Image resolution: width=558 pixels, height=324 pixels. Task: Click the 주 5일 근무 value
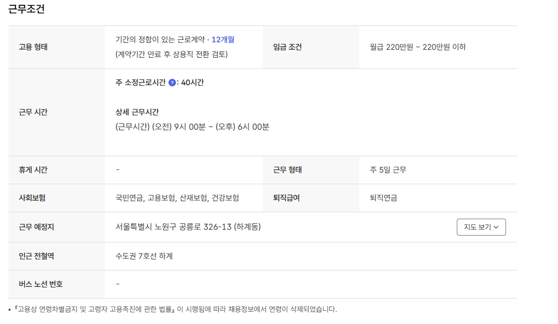click(x=388, y=170)
